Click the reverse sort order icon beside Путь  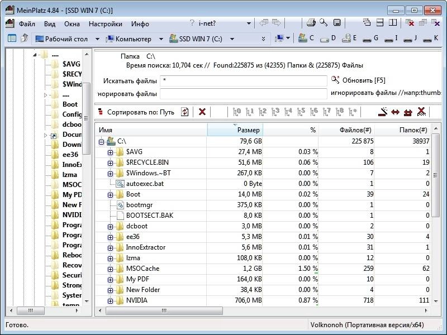[185, 112]
